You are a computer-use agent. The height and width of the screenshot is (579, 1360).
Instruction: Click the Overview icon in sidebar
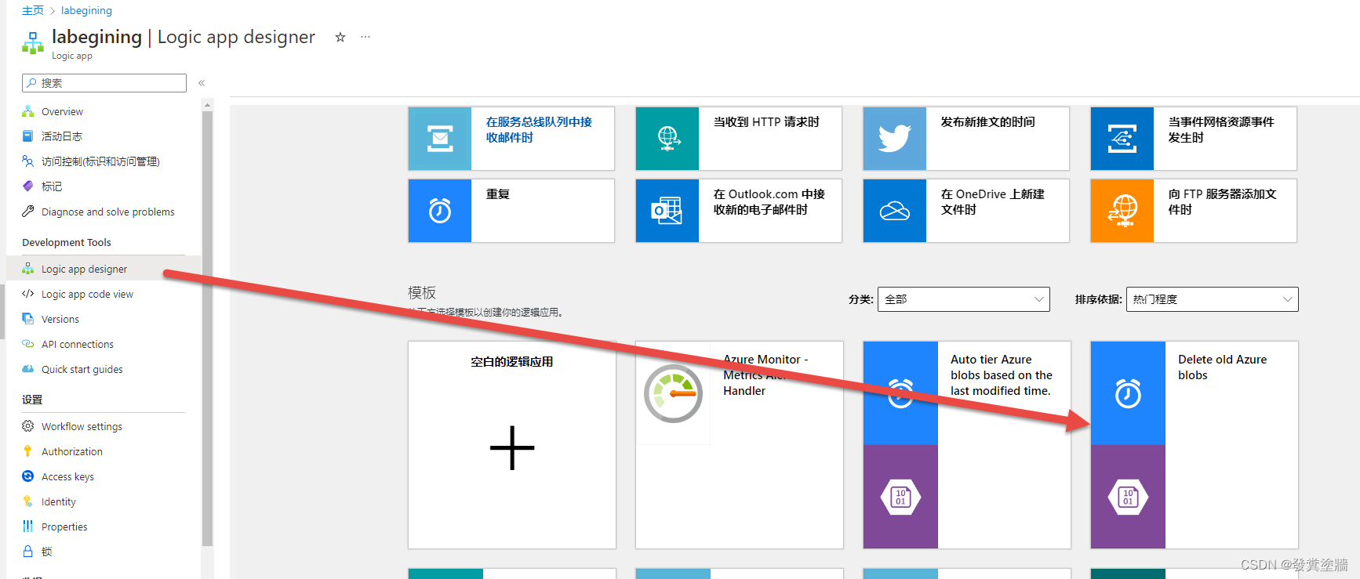pyautogui.click(x=28, y=111)
